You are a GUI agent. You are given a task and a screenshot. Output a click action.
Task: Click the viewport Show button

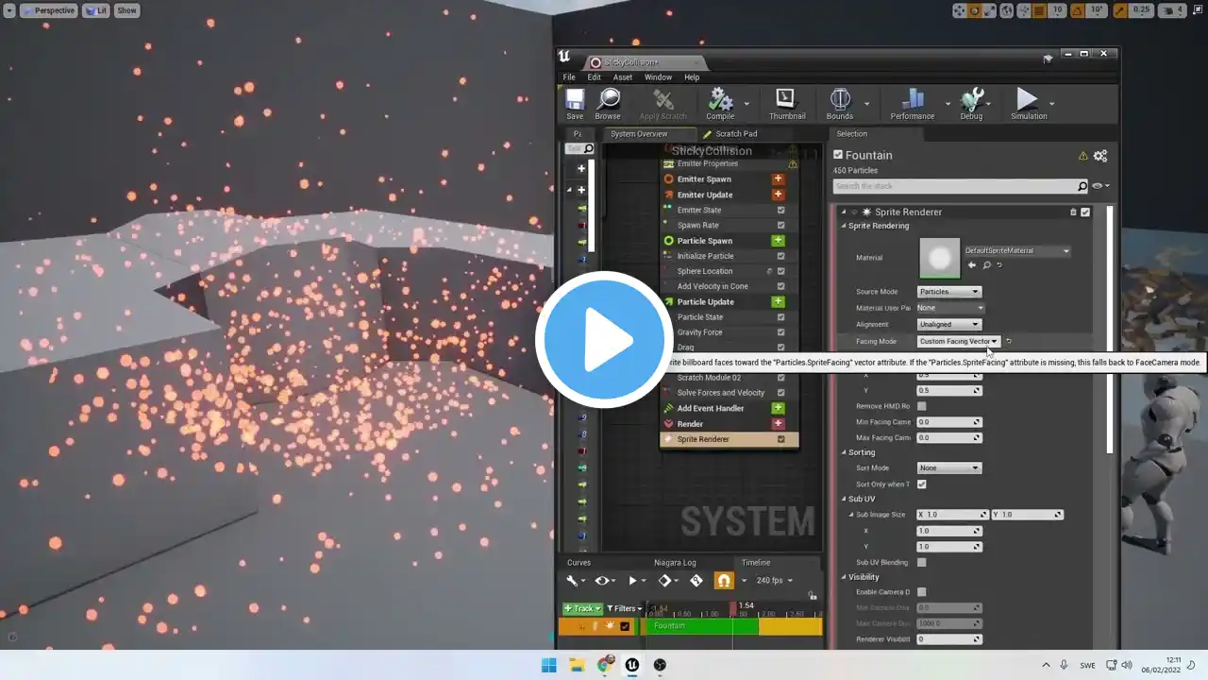[x=126, y=10]
